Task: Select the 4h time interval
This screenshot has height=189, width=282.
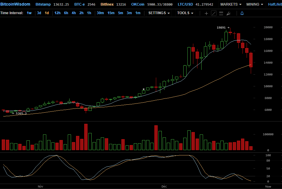Action: click(x=74, y=13)
